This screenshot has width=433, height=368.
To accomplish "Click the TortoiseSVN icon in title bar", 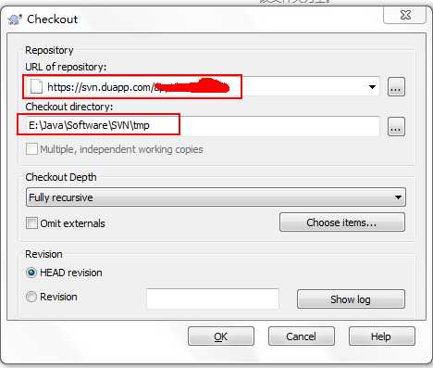I will click(x=15, y=19).
